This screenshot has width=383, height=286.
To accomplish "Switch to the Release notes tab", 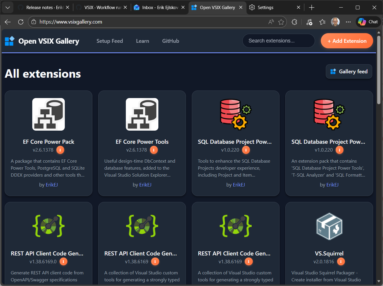I will [44, 8].
